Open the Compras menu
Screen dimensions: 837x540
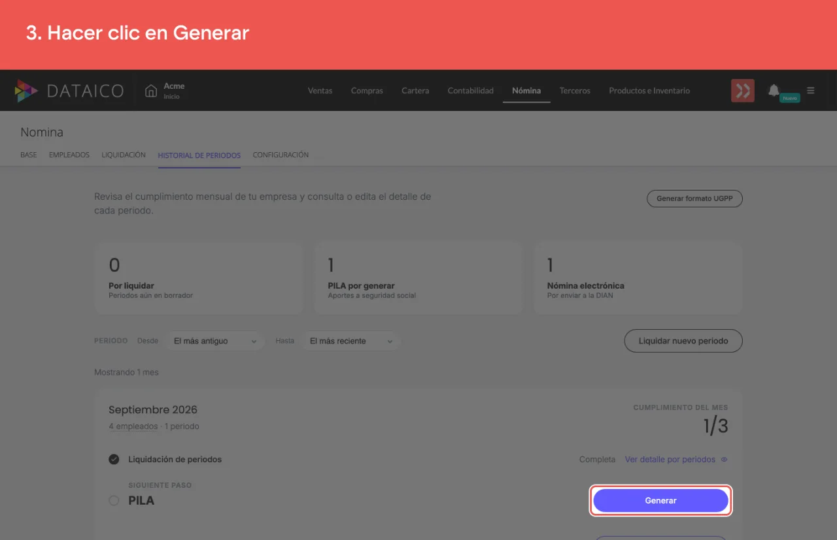click(367, 91)
